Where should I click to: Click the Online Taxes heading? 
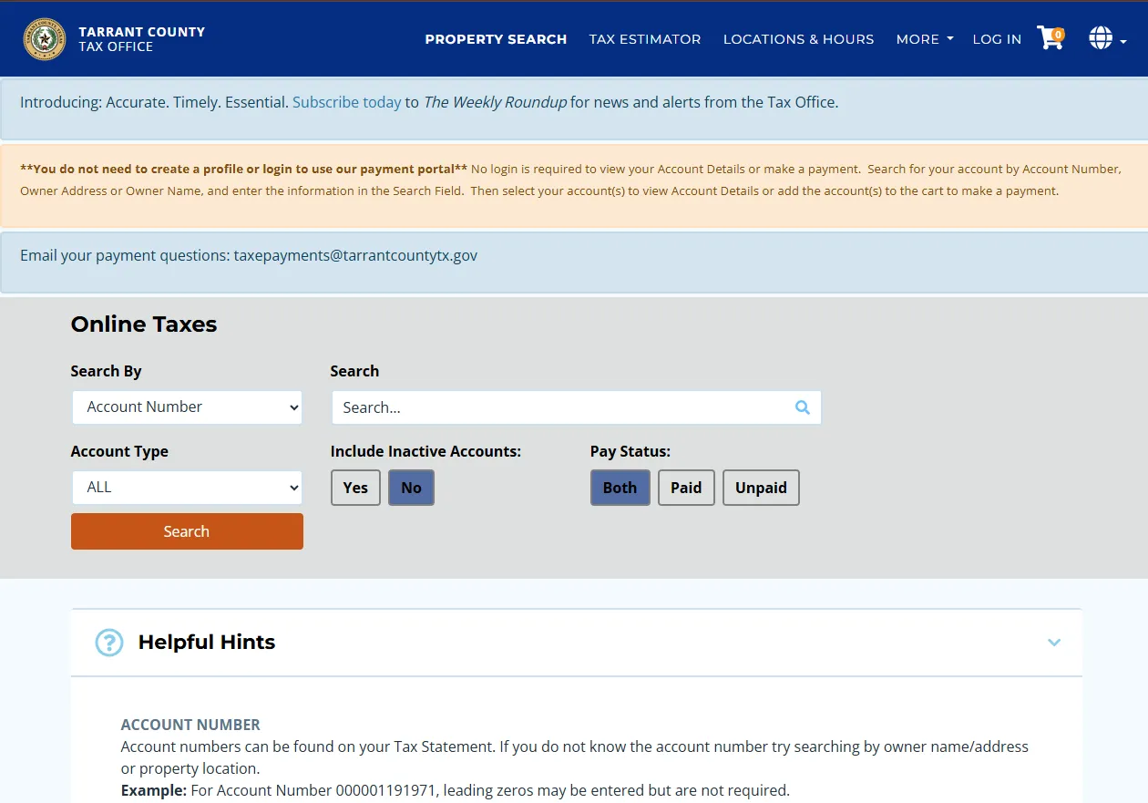point(144,324)
